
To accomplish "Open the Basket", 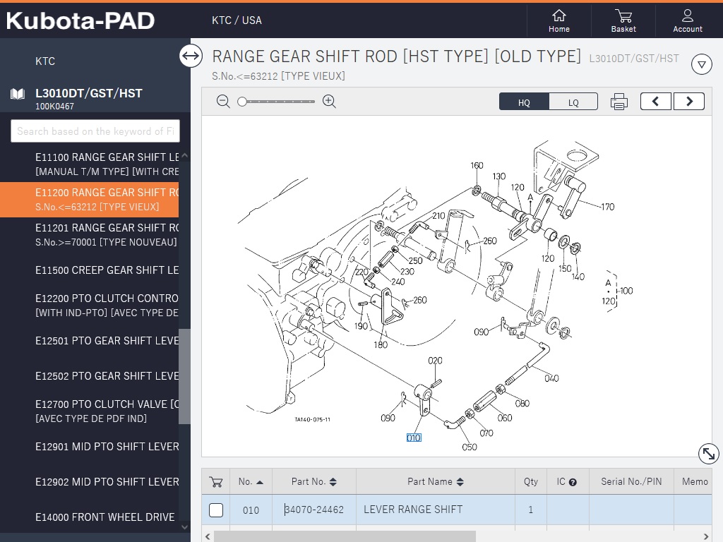I will click(x=623, y=20).
